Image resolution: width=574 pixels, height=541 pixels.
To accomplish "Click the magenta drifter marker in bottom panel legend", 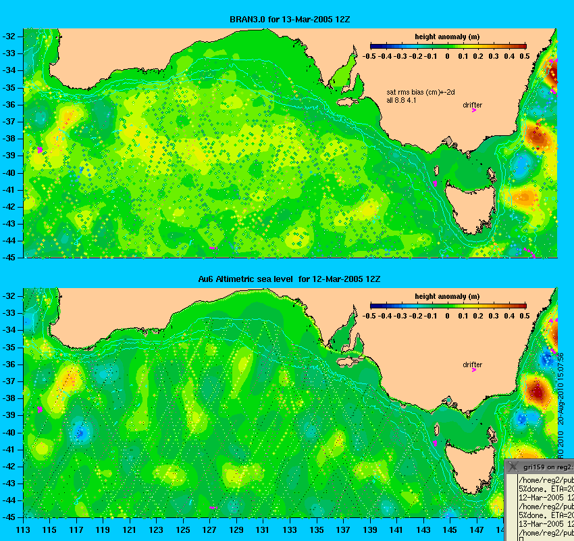I will 473,370.
